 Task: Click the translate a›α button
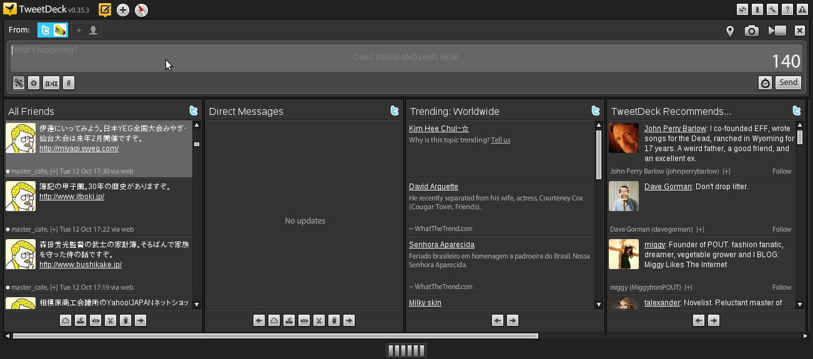(51, 82)
